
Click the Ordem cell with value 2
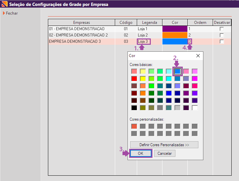200,35
